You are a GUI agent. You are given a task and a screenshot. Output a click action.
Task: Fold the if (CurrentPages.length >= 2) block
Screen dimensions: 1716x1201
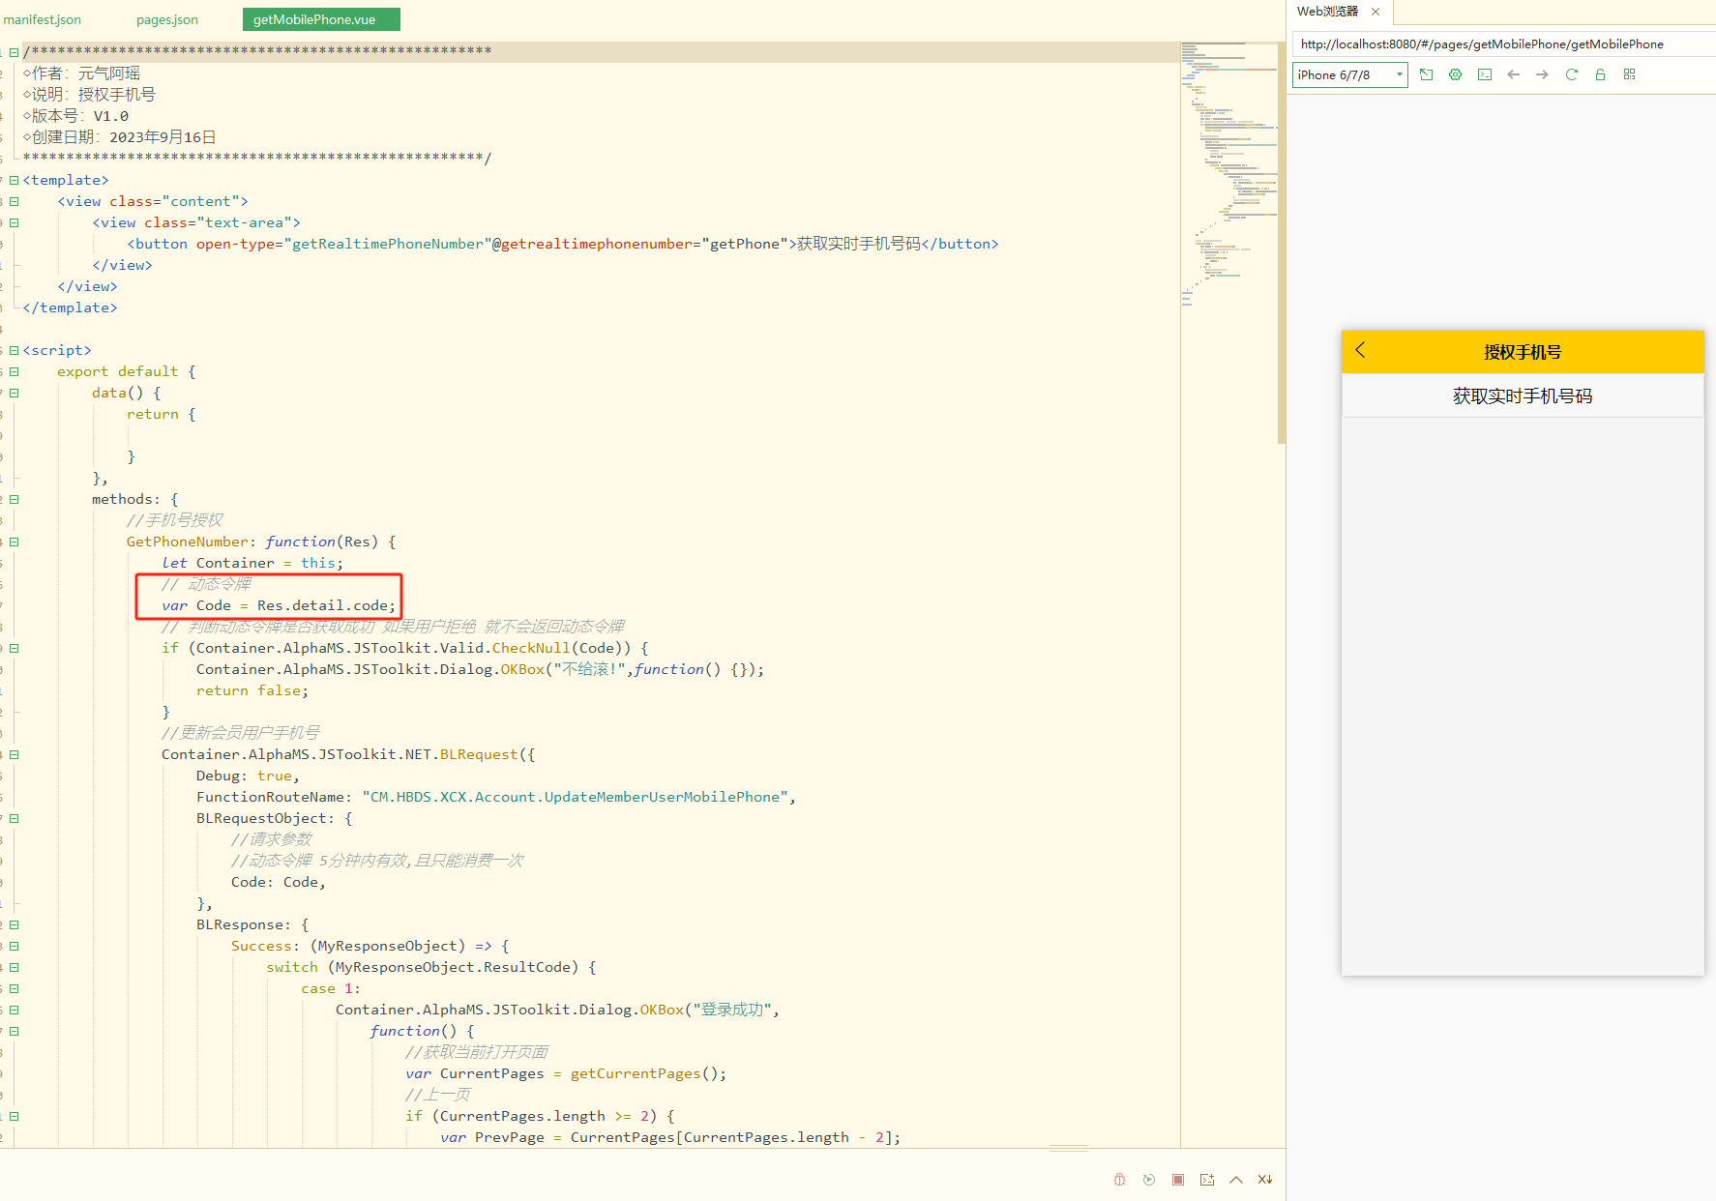tap(14, 1116)
